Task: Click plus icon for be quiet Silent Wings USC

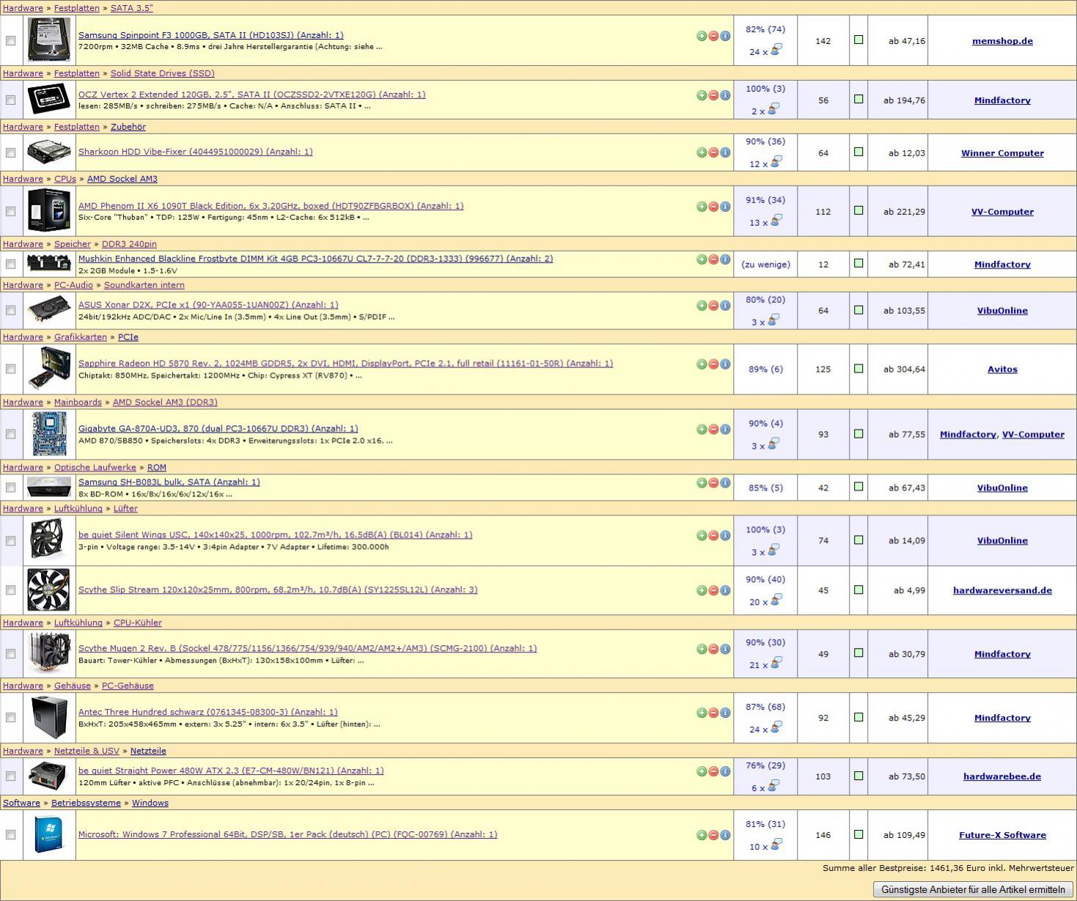Action: tap(702, 535)
